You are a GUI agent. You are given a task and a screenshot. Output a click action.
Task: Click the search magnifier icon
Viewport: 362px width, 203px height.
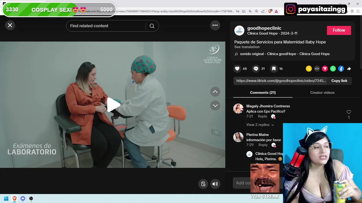pos(152,26)
